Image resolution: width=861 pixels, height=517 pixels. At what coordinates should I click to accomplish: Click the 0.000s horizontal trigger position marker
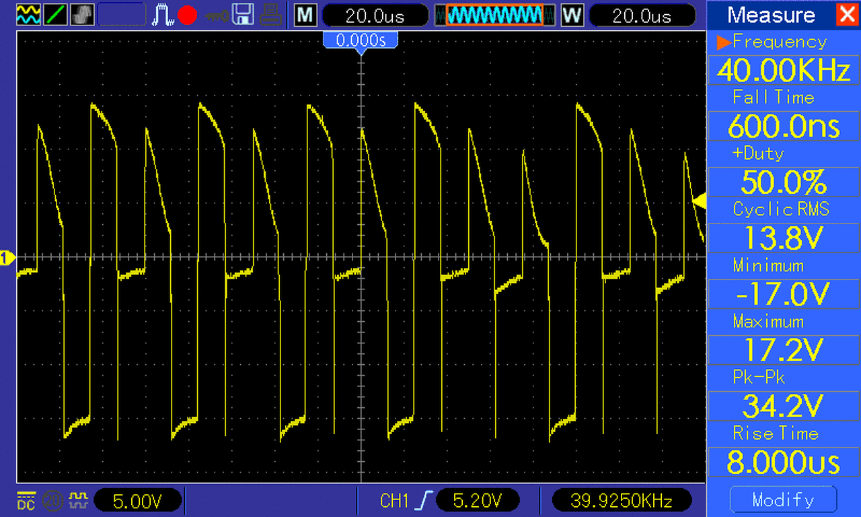click(361, 42)
